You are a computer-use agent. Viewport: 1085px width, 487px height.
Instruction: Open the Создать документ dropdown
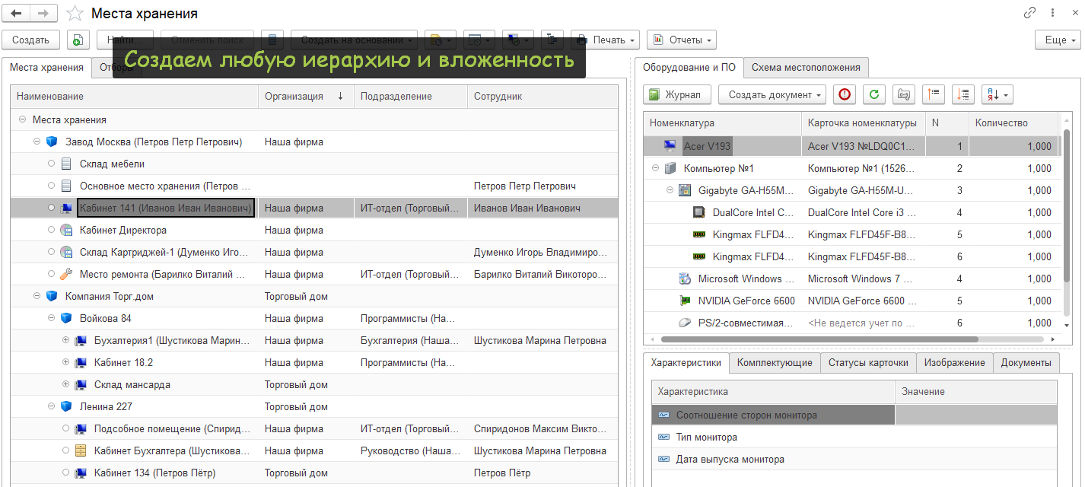tap(772, 94)
